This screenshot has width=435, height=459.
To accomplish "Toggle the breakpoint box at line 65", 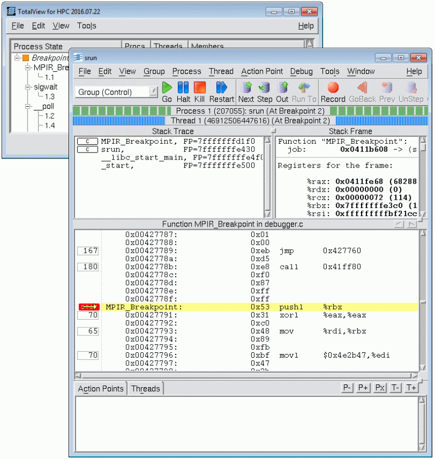I will [x=88, y=331].
